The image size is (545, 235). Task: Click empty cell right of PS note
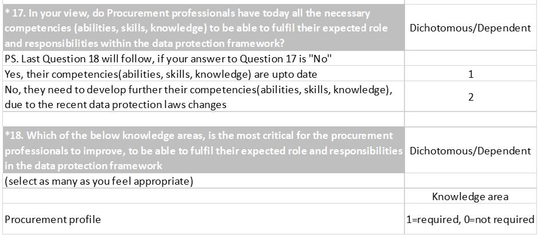(x=470, y=59)
